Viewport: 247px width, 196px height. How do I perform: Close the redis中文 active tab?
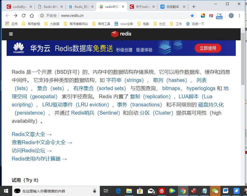click(123, 7)
